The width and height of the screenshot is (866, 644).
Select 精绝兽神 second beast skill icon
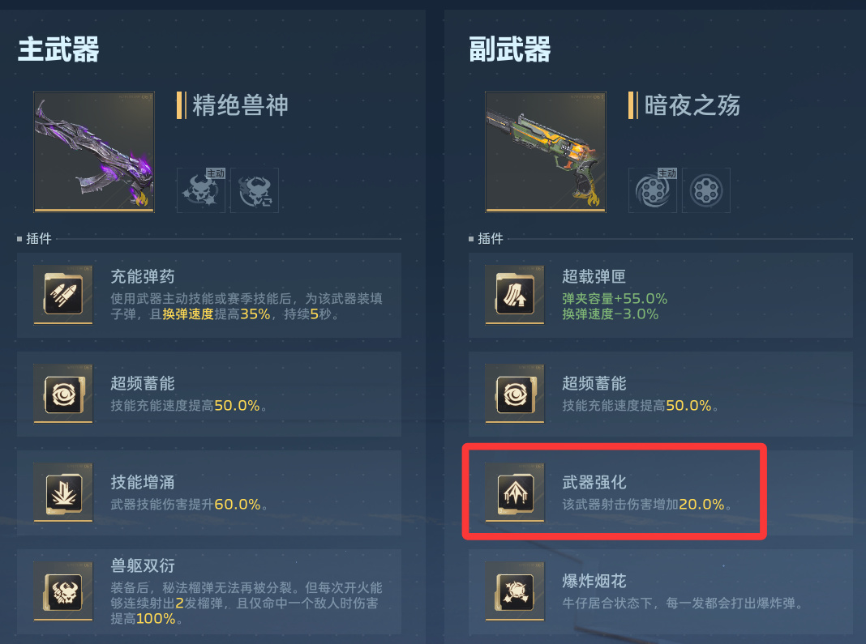pyautogui.click(x=255, y=190)
